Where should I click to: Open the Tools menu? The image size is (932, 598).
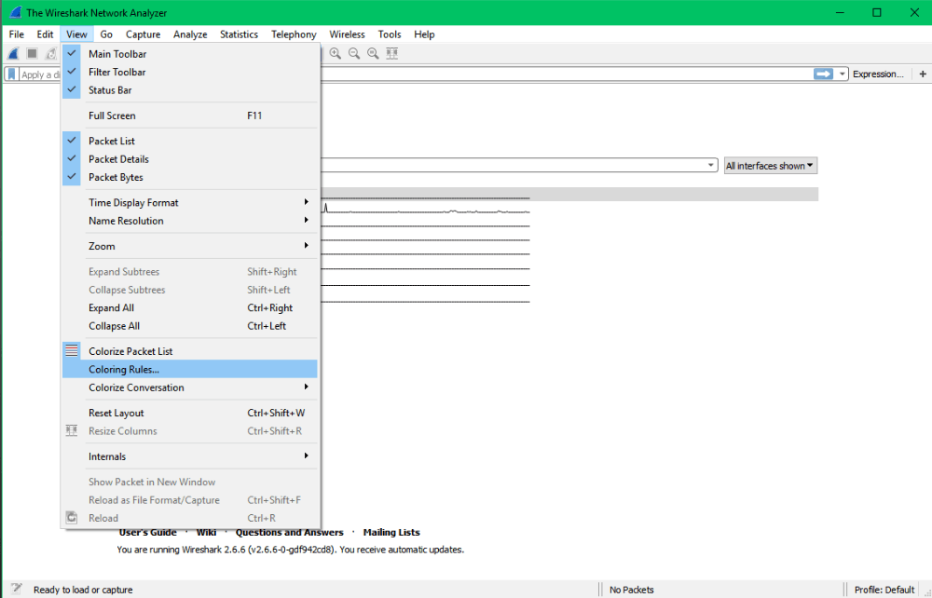[x=390, y=34]
